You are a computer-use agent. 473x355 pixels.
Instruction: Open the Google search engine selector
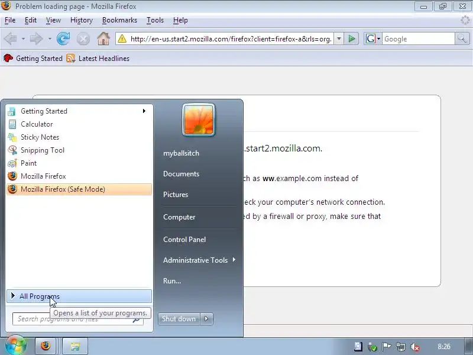(x=373, y=38)
